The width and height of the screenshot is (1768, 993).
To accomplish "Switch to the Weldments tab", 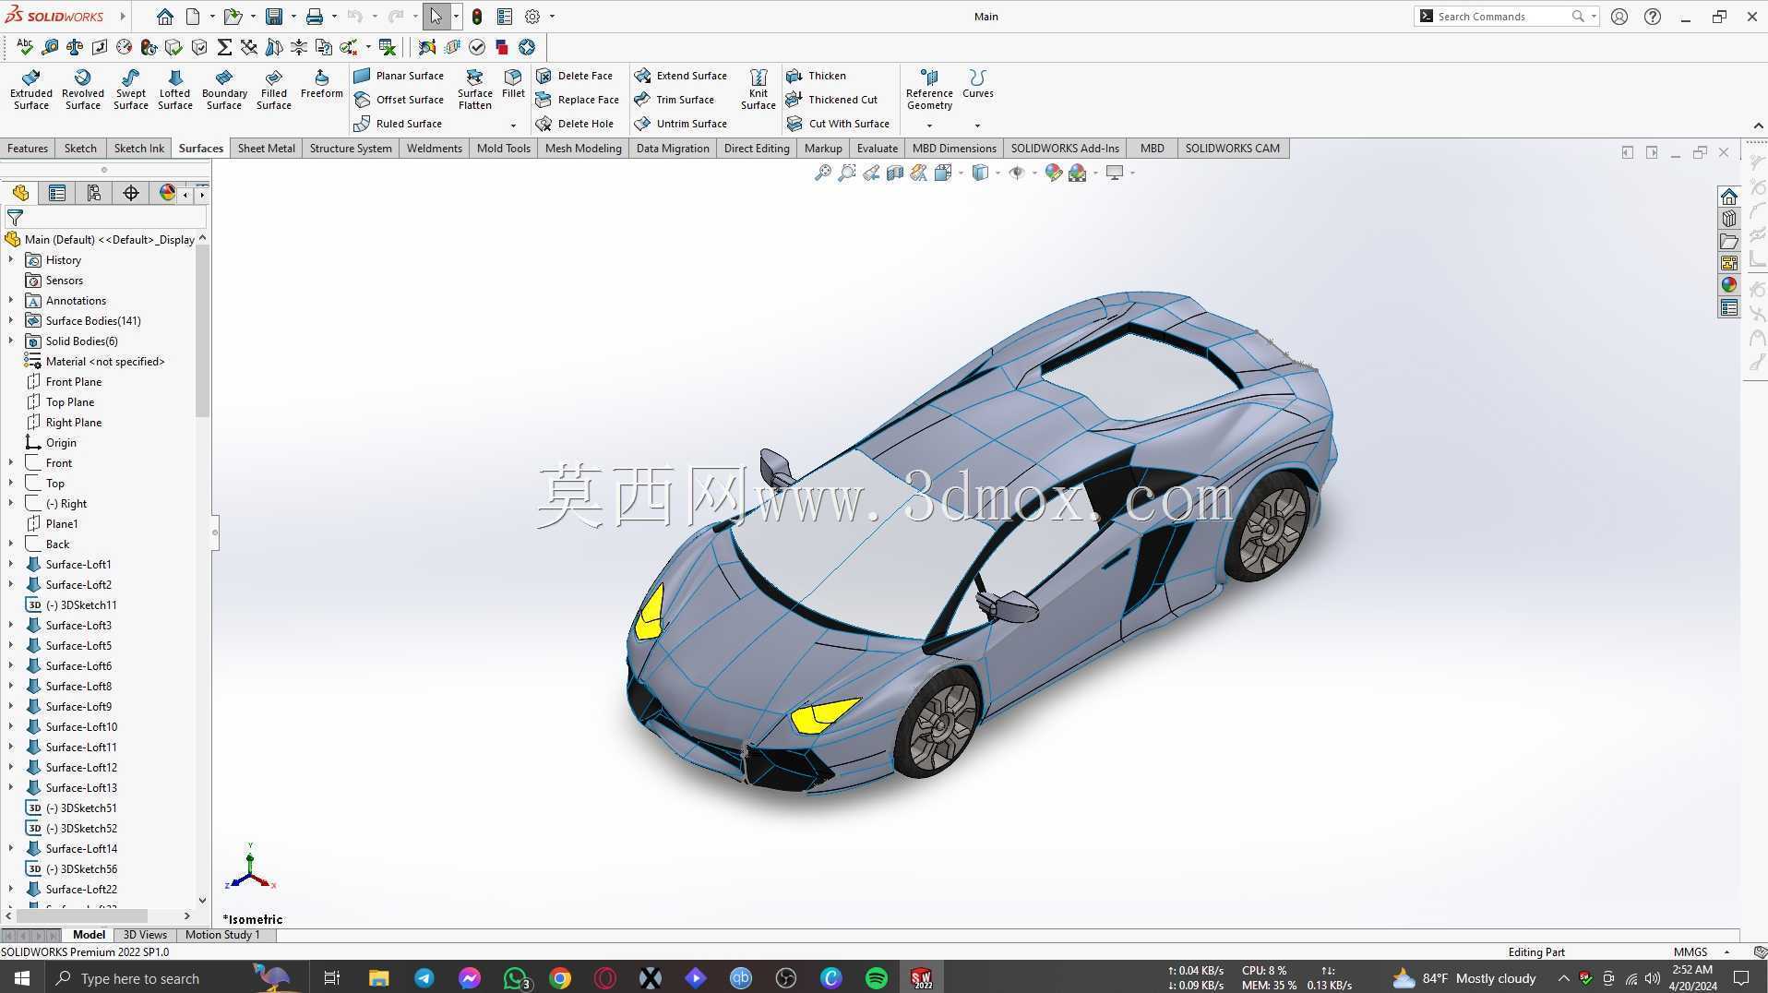I will coord(434,149).
